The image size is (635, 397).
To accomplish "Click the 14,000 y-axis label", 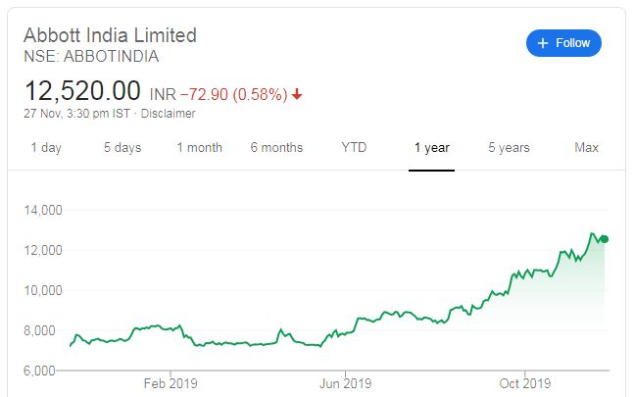I will (42, 210).
